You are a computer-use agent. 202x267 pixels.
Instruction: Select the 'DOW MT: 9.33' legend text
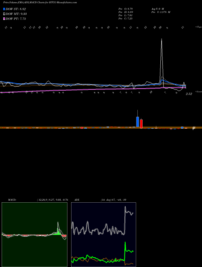[x=16, y=14]
